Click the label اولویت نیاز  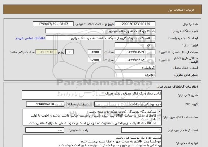click(x=190, y=45)
